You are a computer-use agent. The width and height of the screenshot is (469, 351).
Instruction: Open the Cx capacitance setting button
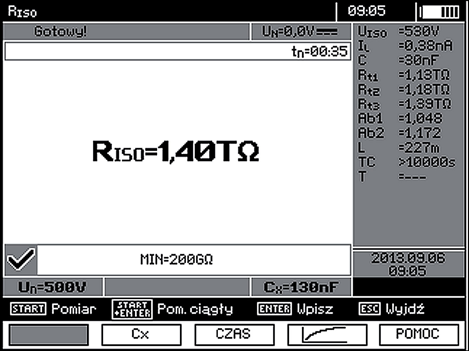141,335
